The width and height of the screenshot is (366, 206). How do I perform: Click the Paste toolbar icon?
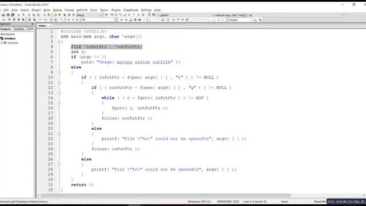point(38,15)
